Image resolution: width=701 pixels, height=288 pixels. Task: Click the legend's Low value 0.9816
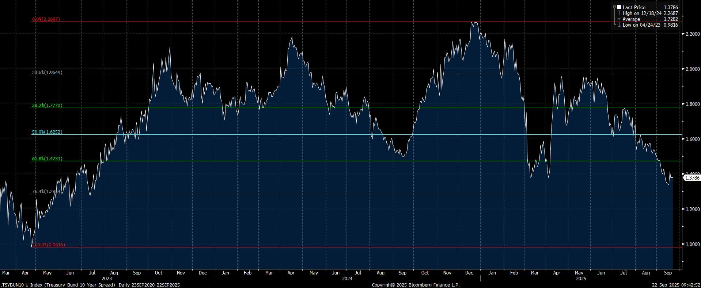tap(671, 25)
